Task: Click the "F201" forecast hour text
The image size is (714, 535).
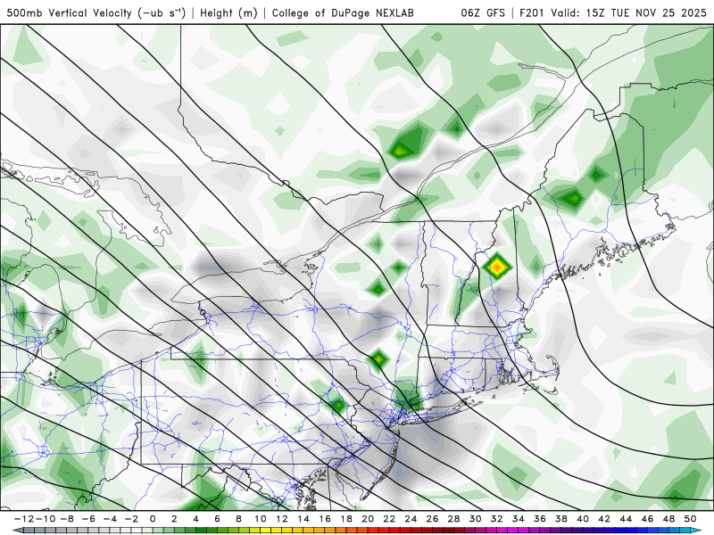Action: [533, 12]
